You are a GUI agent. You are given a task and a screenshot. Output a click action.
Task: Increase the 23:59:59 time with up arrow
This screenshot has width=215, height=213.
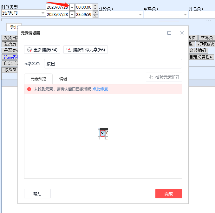click(95, 13)
